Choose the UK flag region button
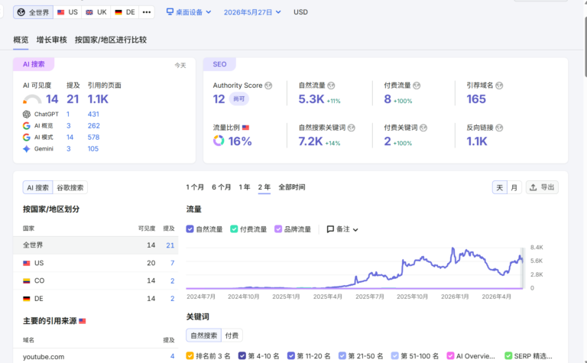The height and width of the screenshot is (363, 587). (x=96, y=12)
